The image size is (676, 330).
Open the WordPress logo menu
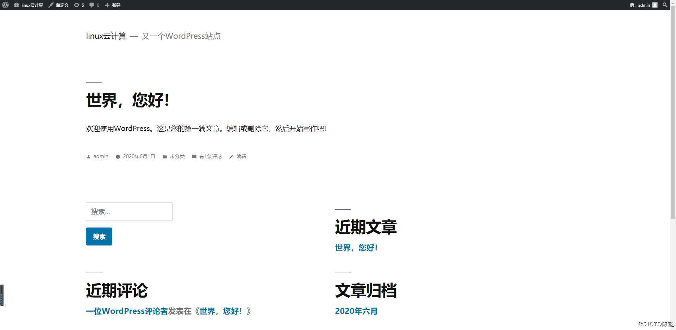pyautogui.click(x=5, y=5)
